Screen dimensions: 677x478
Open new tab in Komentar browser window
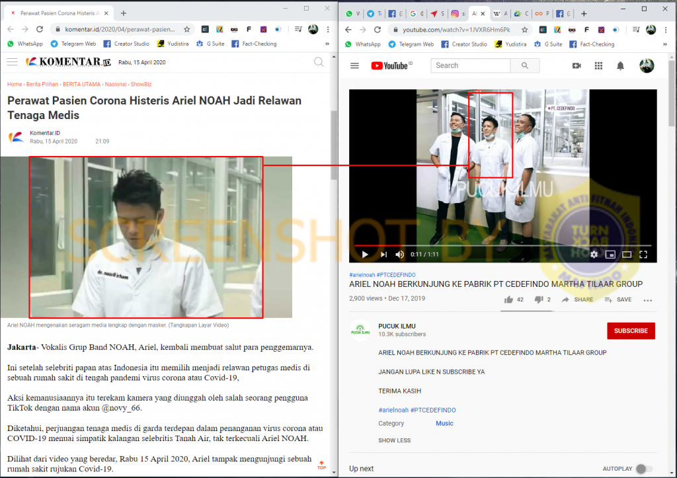point(123,13)
